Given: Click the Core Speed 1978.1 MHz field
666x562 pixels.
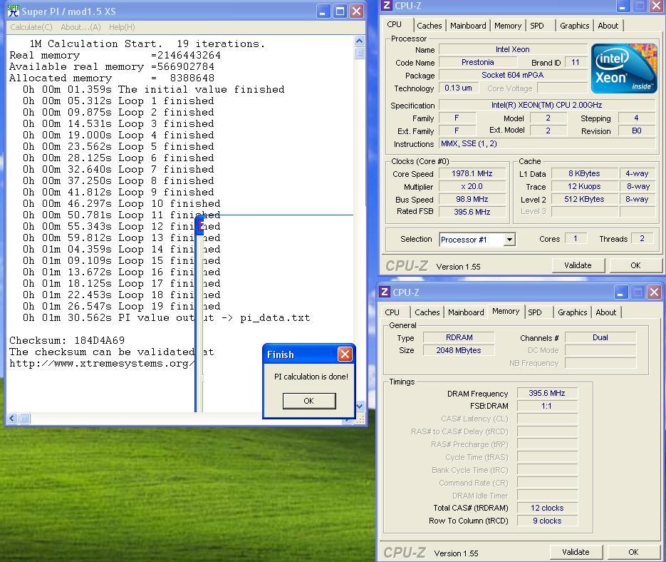Looking at the screenshot, I should tap(472, 173).
